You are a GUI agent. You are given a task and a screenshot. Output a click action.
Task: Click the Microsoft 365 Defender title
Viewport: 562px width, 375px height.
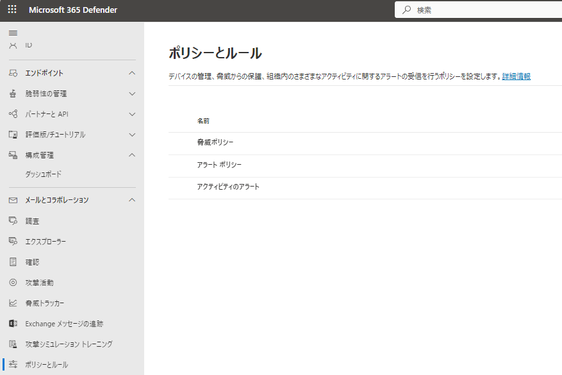[73, 10]
